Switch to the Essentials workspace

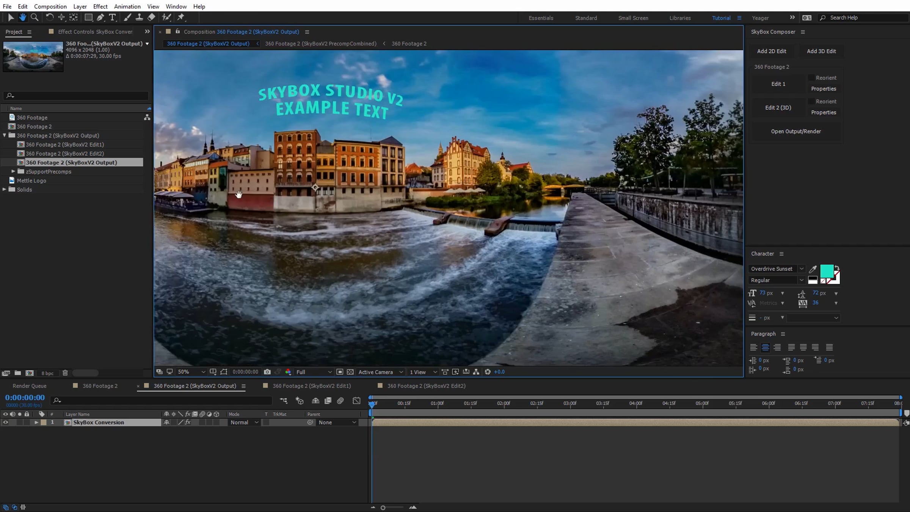point(541,18)
